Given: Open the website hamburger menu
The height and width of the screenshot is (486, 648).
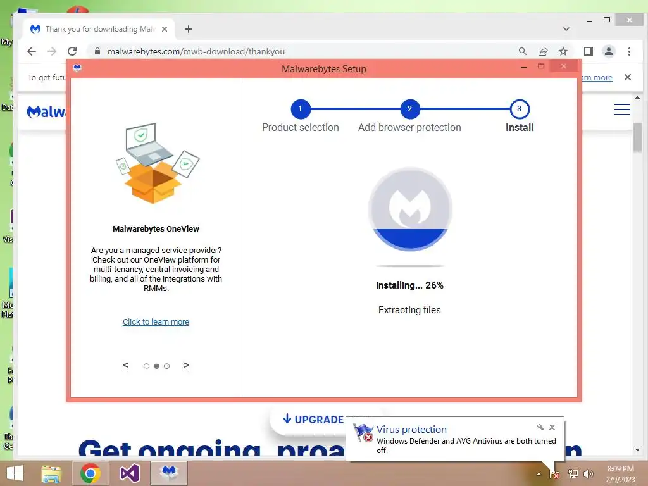Looking at the screenshot, I should tap(621, 109).
